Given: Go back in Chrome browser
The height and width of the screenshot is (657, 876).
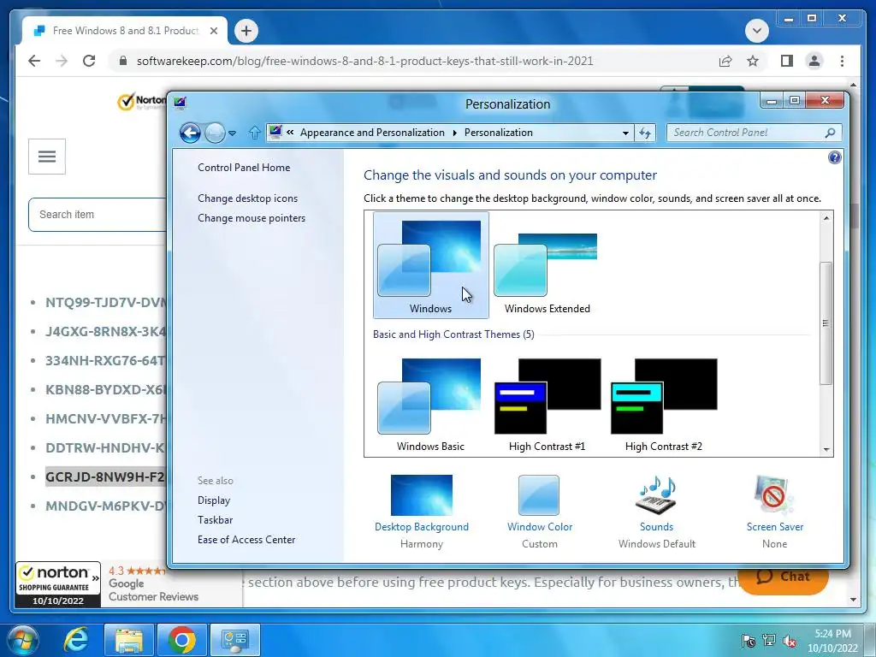Looking at the screenshot, I should tap(34, 61).
